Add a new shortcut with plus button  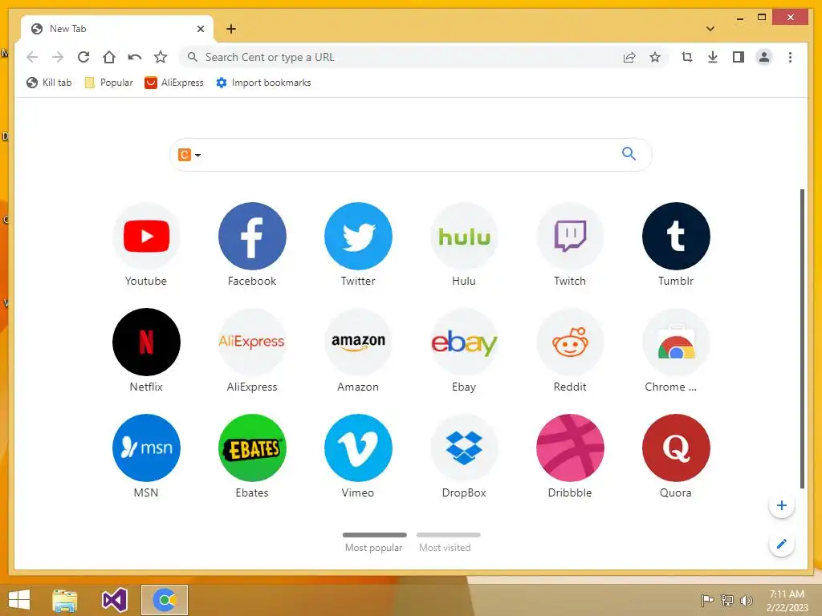(782, 505)
